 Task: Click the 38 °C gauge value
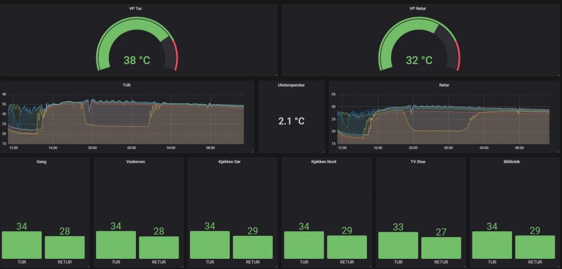coord(137,60)
